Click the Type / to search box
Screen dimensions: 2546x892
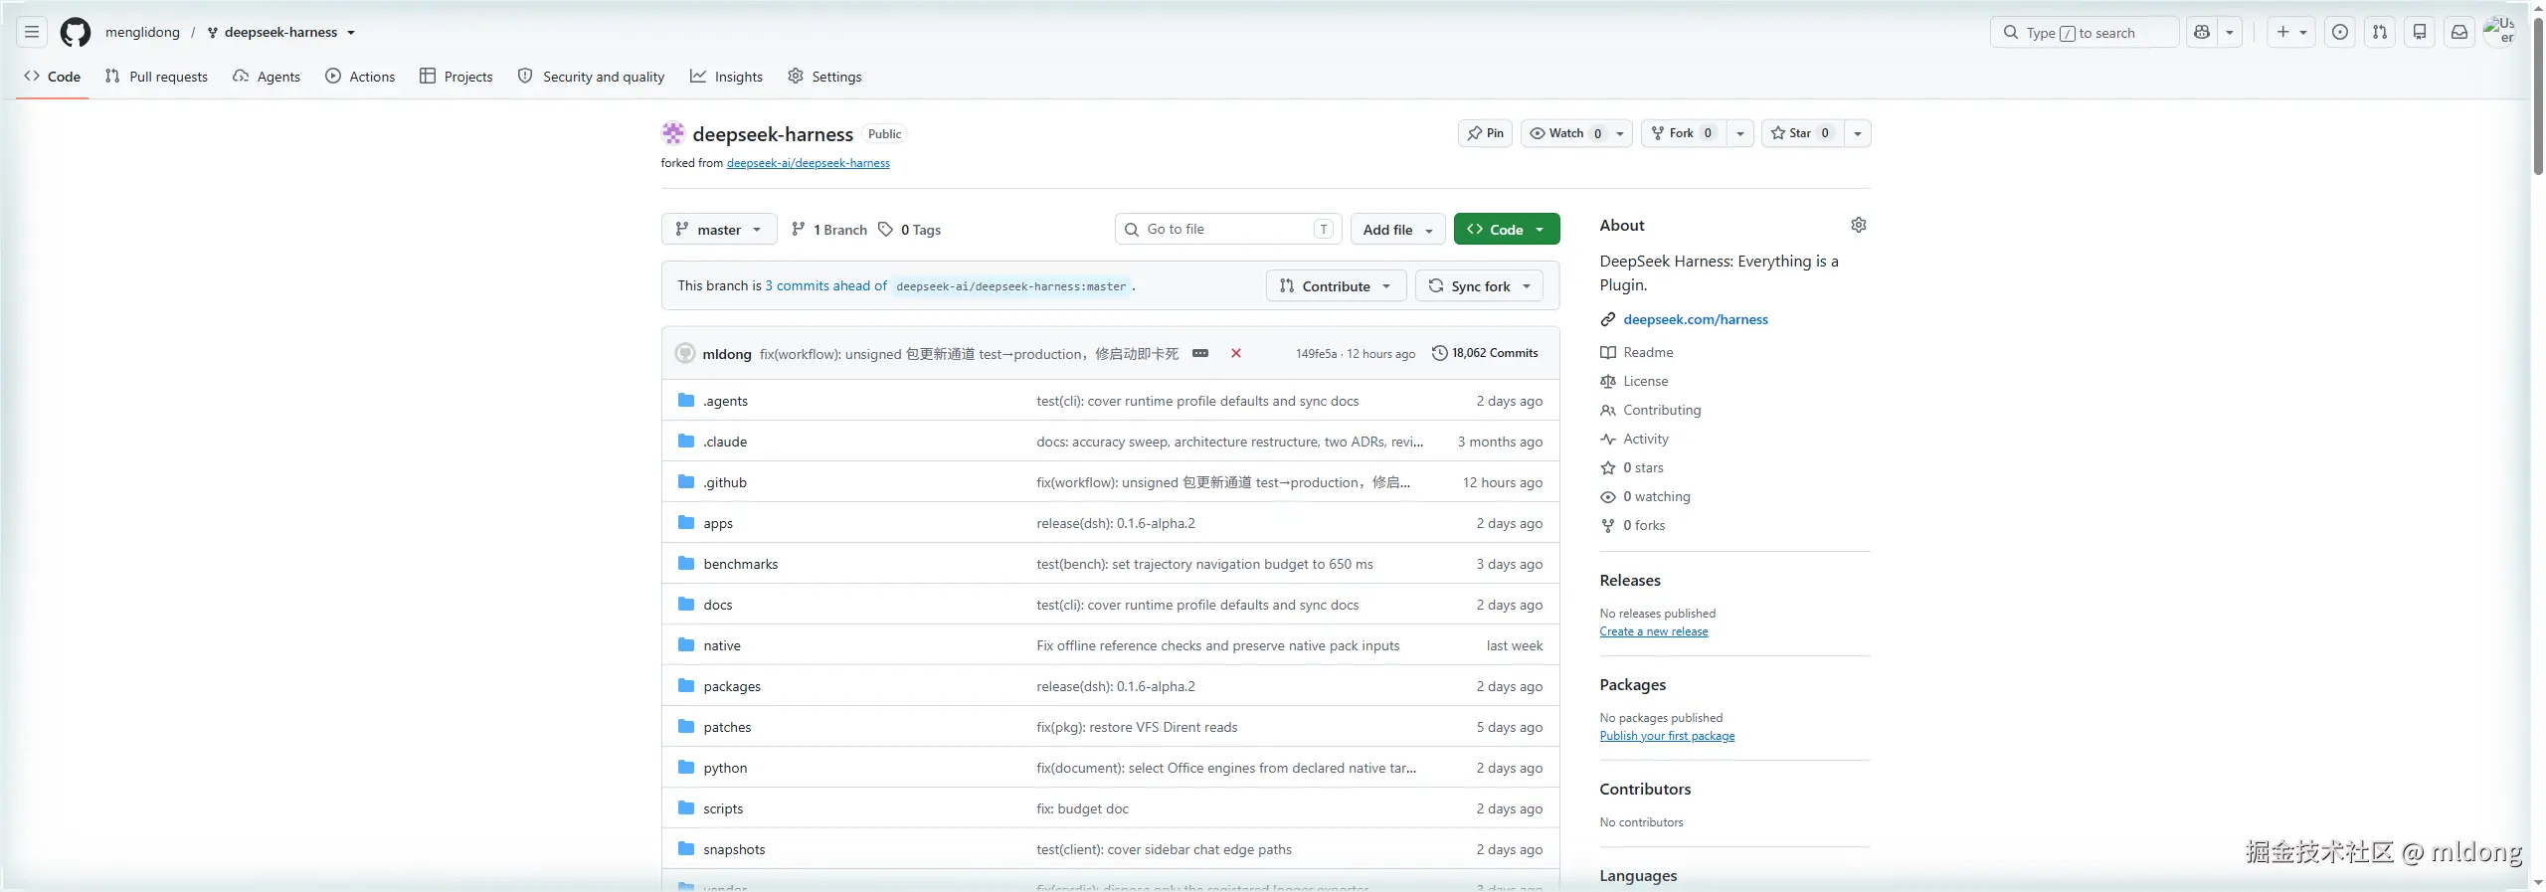coord(2085,33)
